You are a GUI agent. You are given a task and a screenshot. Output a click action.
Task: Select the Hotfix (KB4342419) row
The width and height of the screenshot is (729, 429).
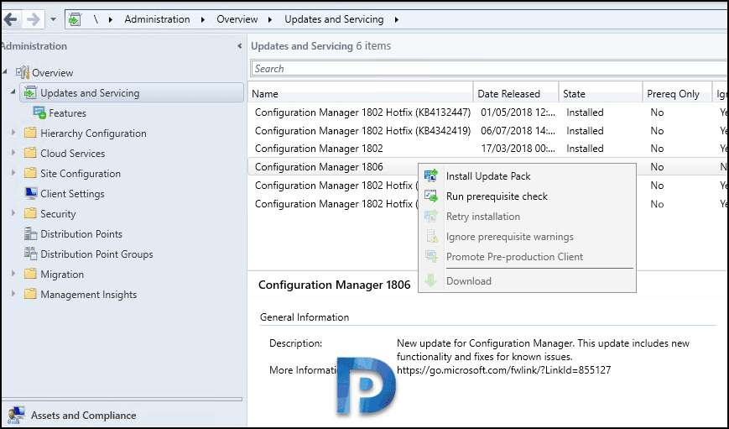(x=488, y=131)
